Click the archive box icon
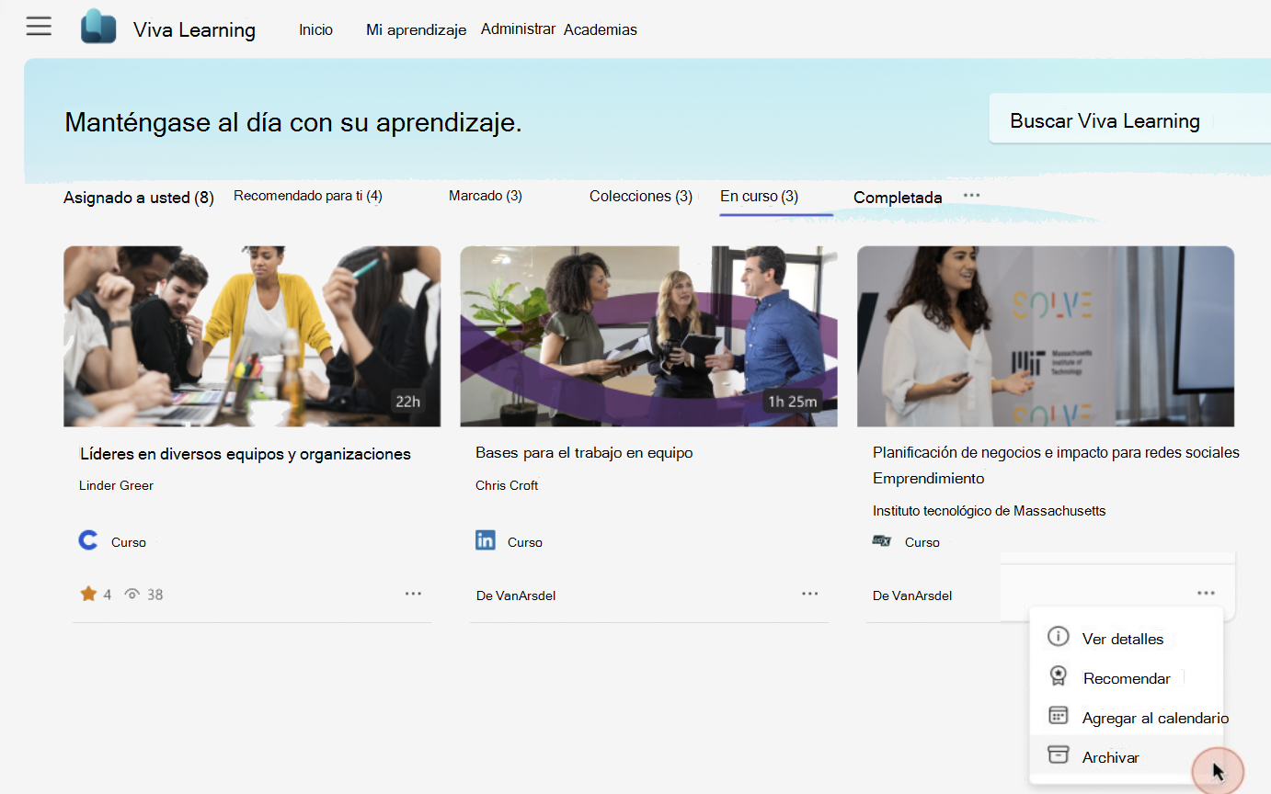The height and width of the screenshot is (794, 1271). point(1059,755)
